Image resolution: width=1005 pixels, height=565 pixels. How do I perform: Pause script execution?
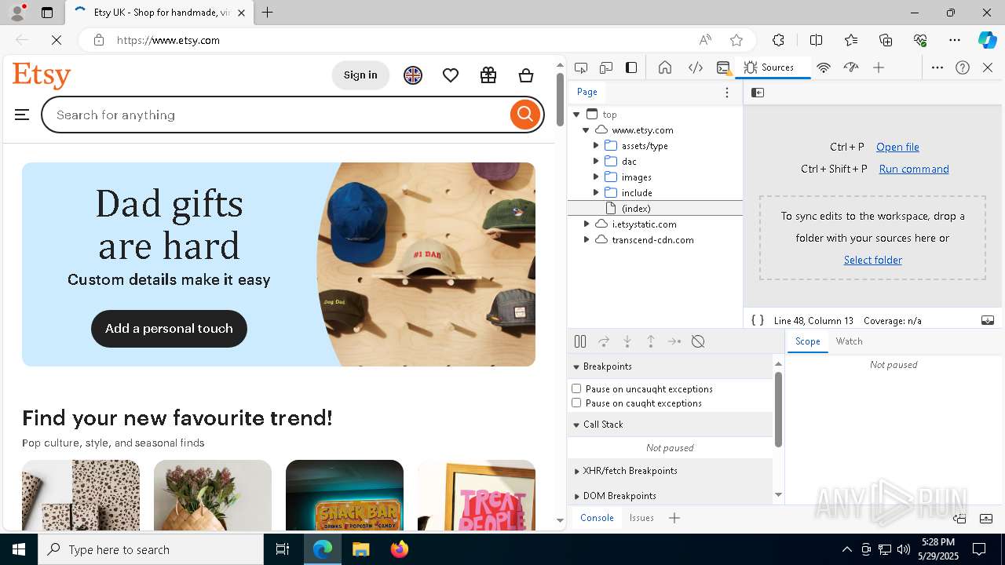580,341
